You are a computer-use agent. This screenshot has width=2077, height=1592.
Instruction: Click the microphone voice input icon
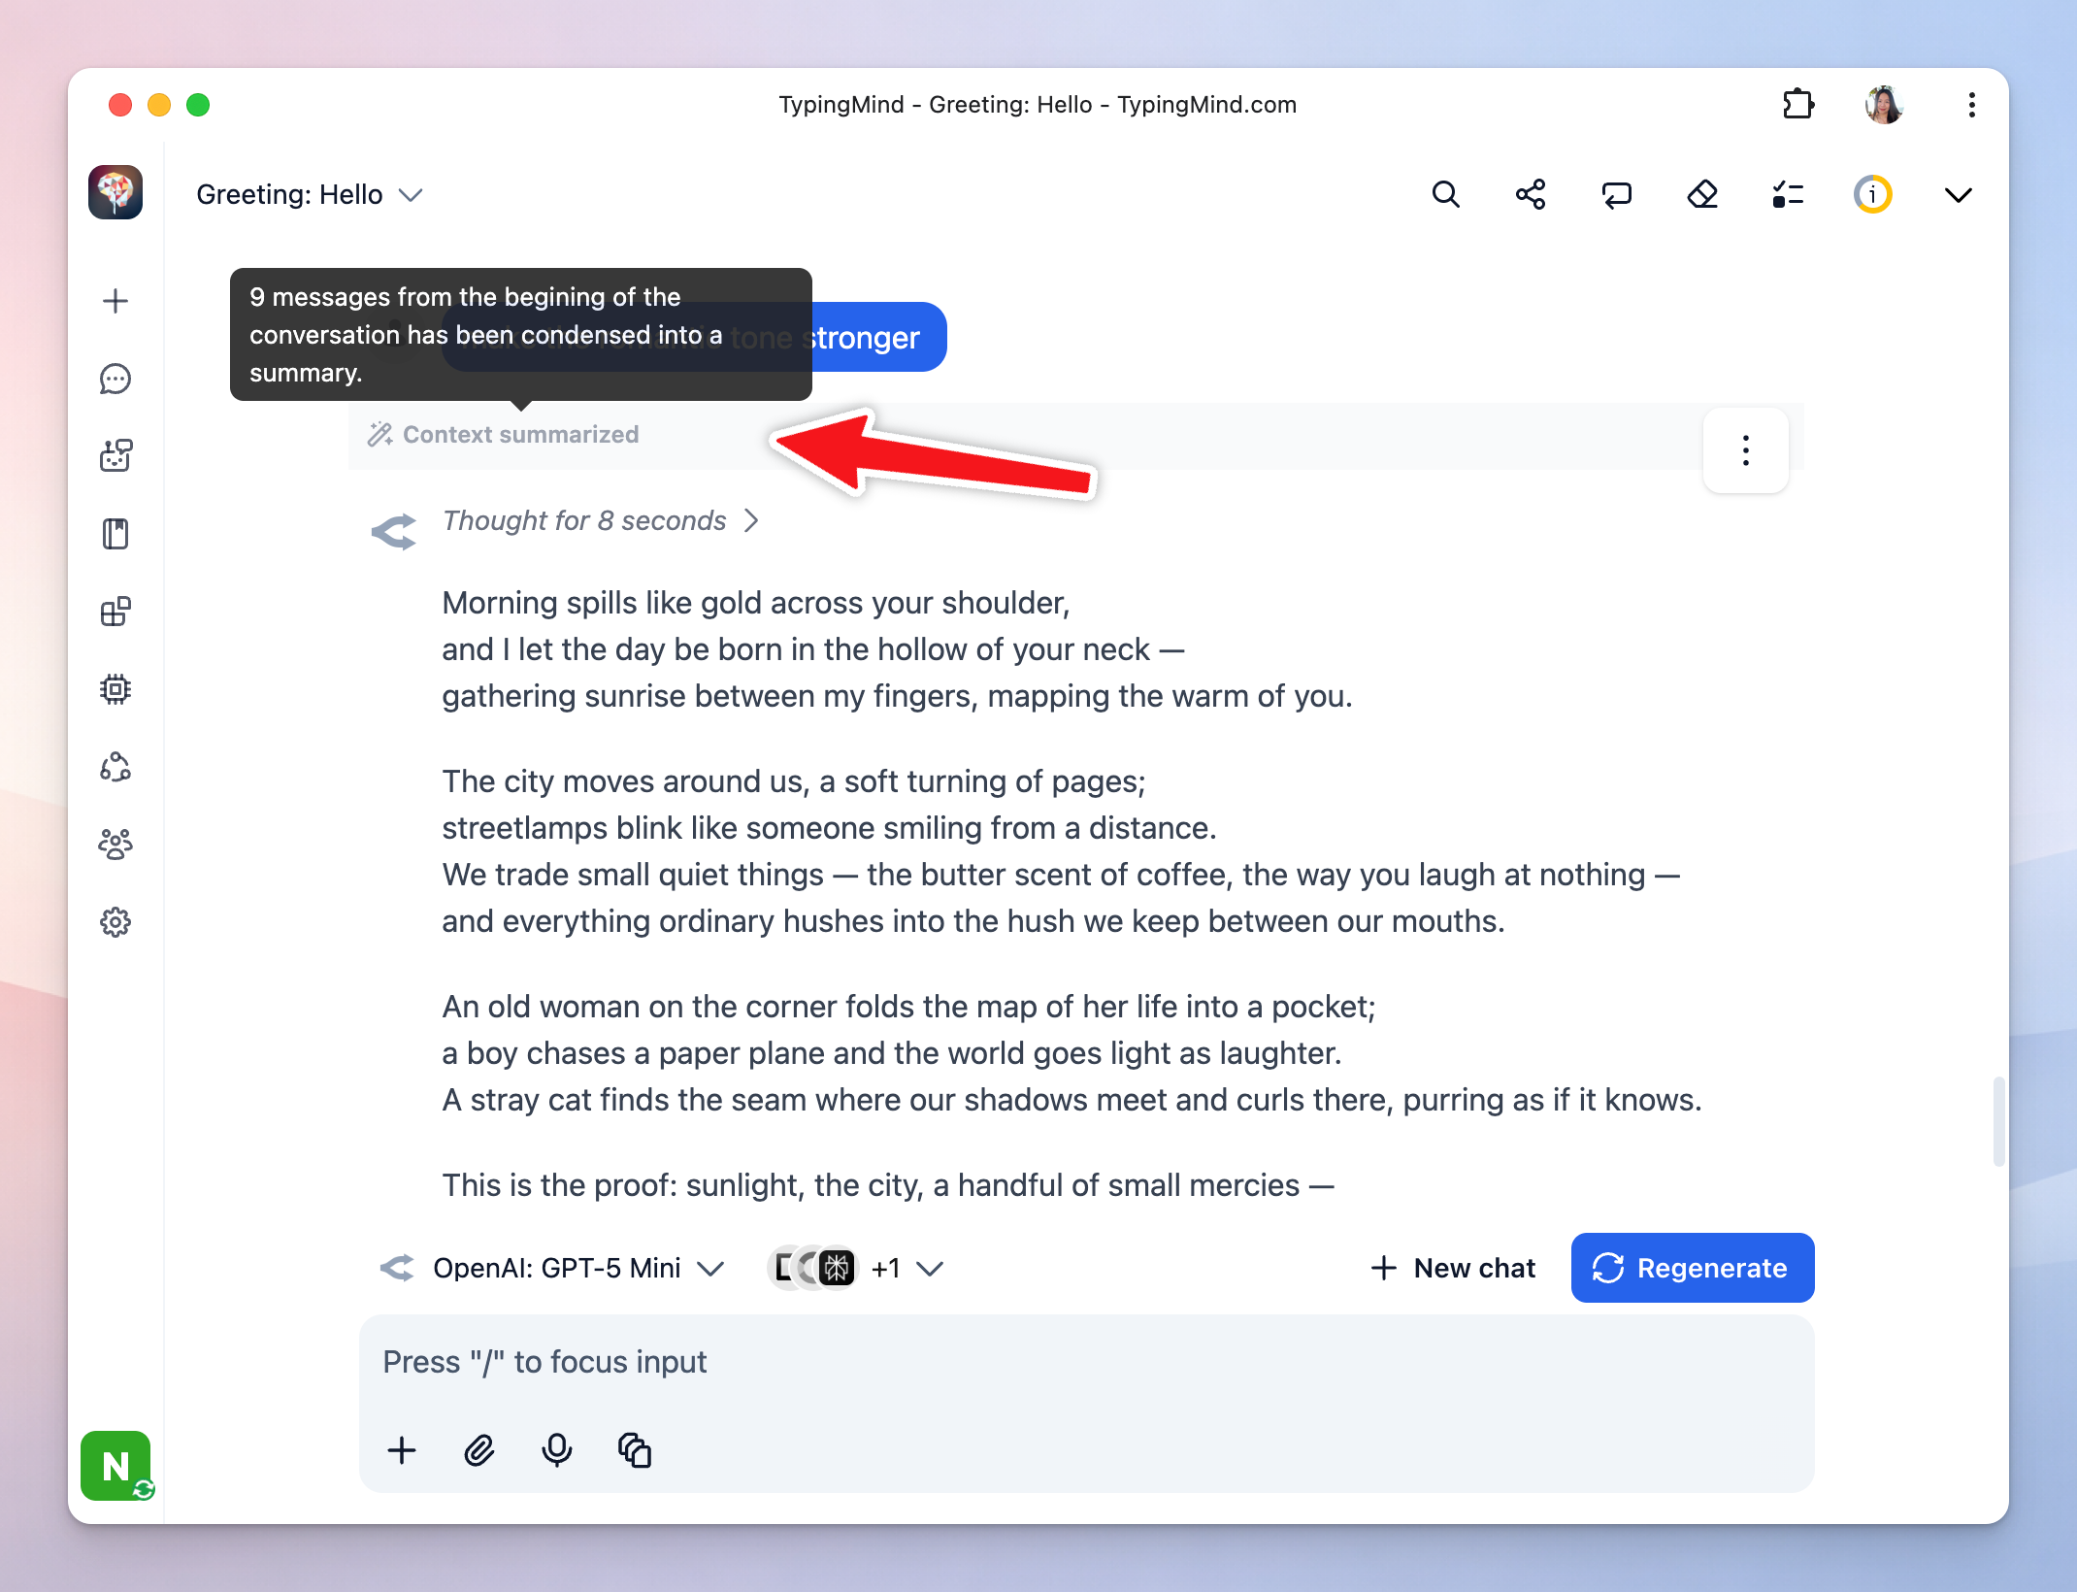556,1451
